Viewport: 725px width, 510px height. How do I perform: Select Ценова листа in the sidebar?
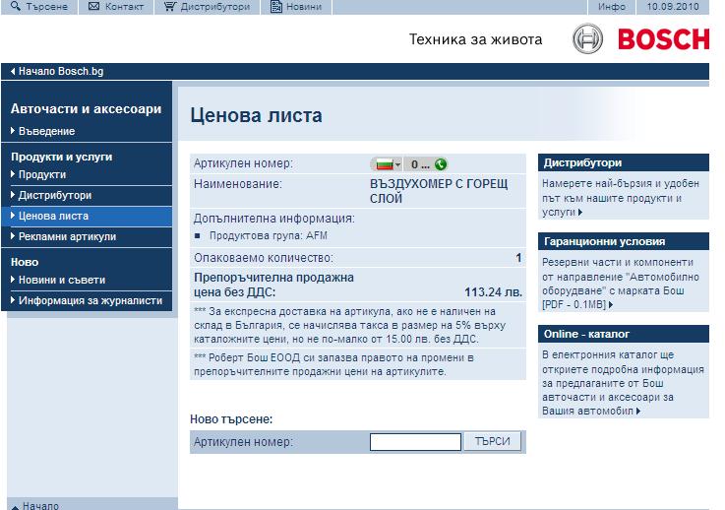pos(53,216)
